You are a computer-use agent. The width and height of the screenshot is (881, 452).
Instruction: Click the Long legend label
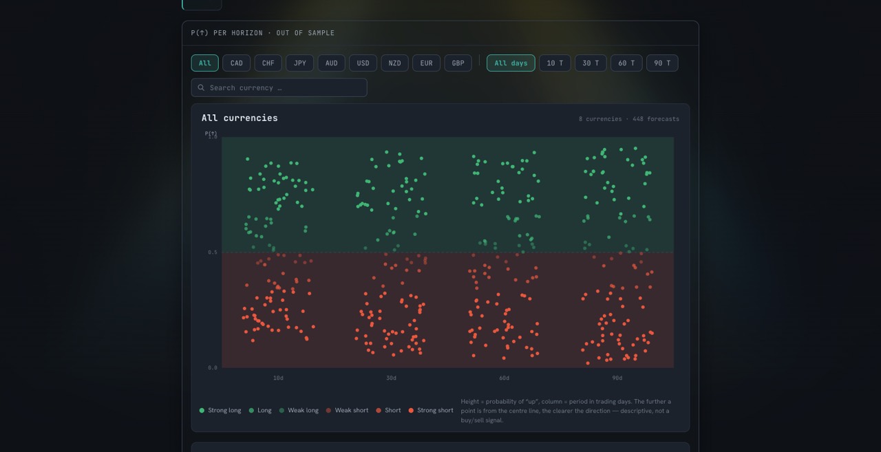tap(264, 411)
